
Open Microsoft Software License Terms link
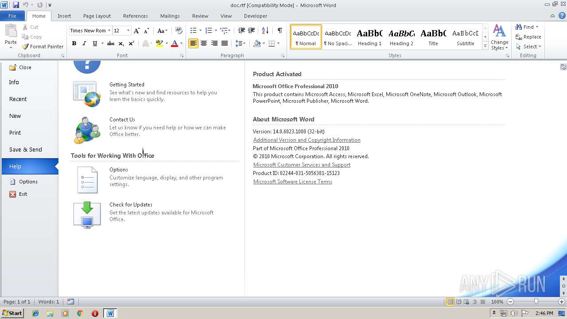point(292,182)
